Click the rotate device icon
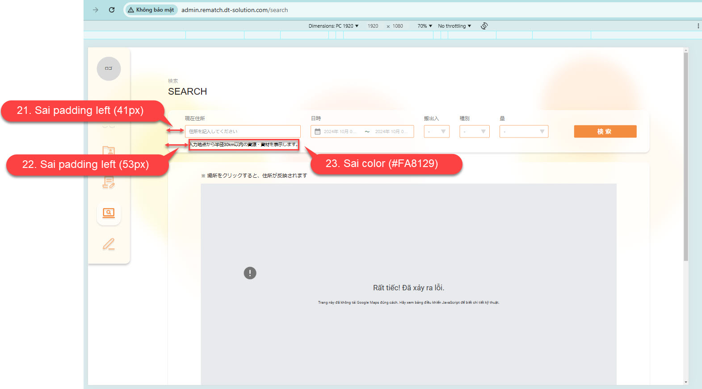 484,26
